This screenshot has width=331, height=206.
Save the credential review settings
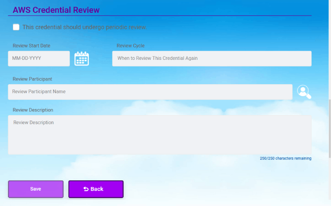point(36,189)
